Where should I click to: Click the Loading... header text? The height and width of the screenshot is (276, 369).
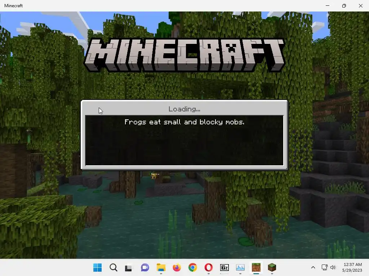tap(184, 109)
